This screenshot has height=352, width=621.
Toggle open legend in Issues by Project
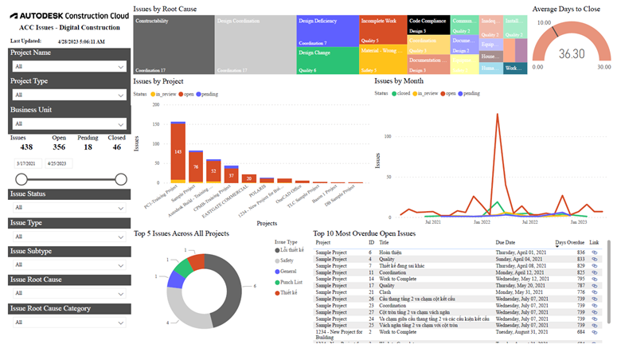coord(186,94)
